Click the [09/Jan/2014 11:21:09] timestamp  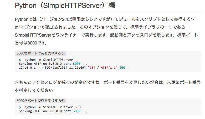65,68
